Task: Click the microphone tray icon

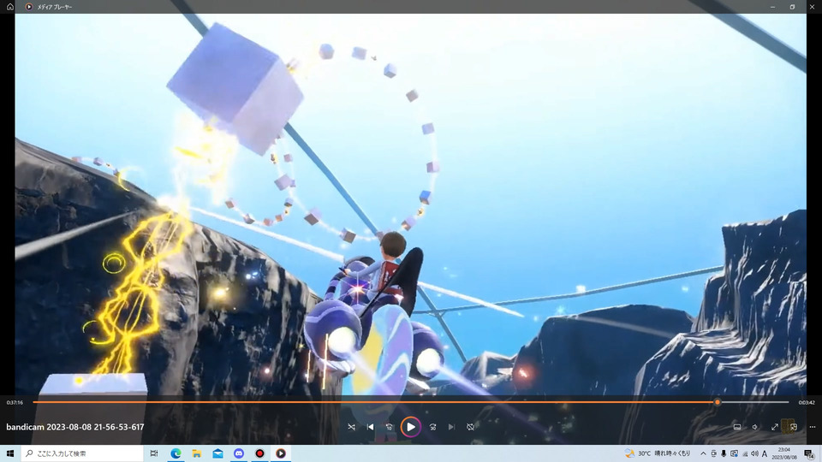Action: click(x=724, y=453)
